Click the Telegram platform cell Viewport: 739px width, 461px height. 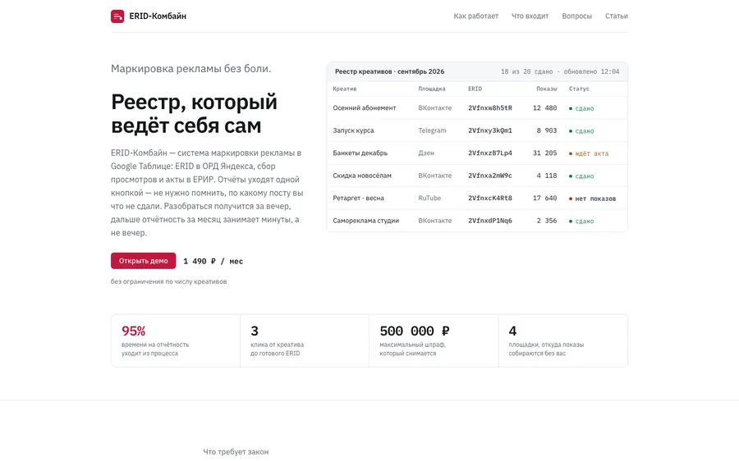(432, 130)
